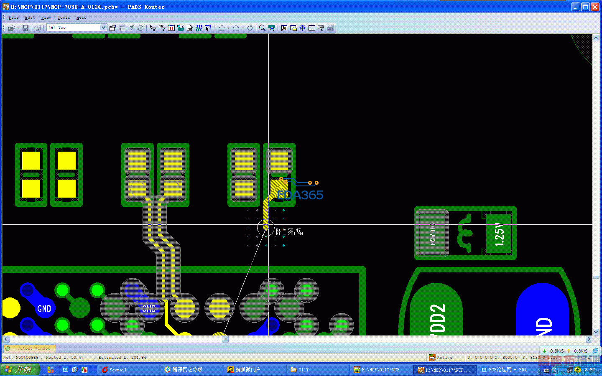This screenshot has width=602, height=376.
Task: Click the circular-arrows icon before the selection filter
Action: point(140,28)
